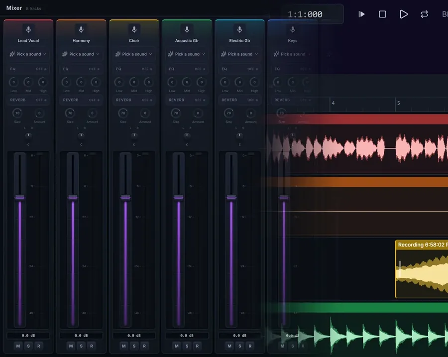The height and width of the screenshot is (357, 448).
Task: Select the yellow Recording 6:58:02 clip
Action: point(422,269)
